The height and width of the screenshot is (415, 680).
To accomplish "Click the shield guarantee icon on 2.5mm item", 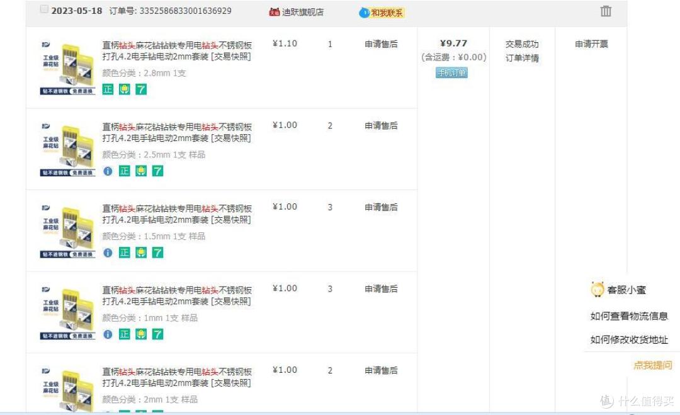I will 141,171.
